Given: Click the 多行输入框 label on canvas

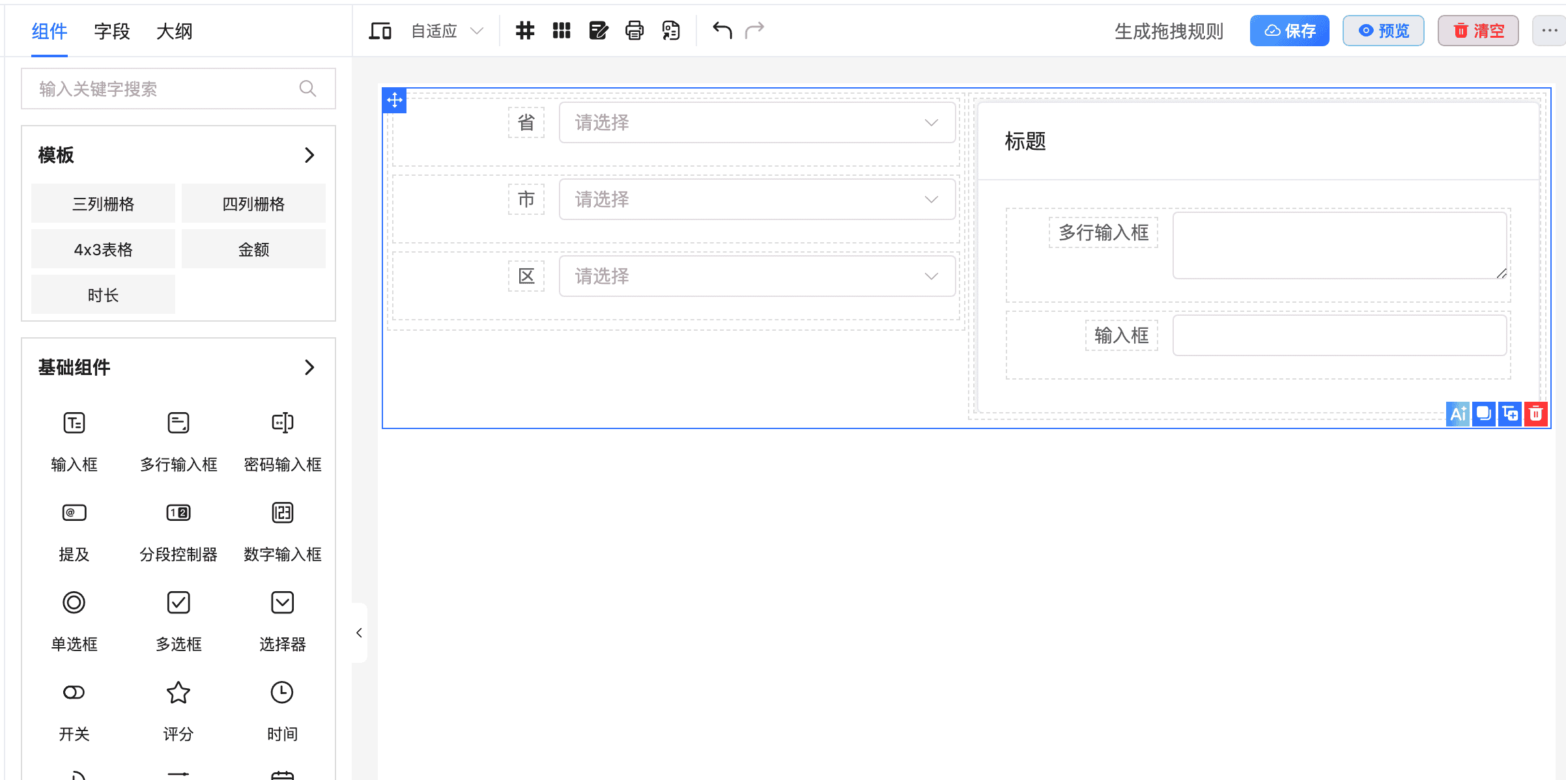Looking at the screenshot, I should click(x=1103, y=232).
